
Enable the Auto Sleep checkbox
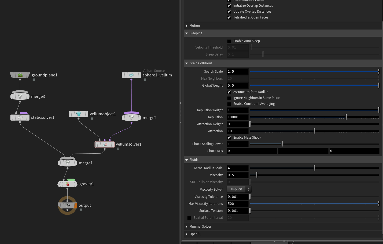click(229, 41)
